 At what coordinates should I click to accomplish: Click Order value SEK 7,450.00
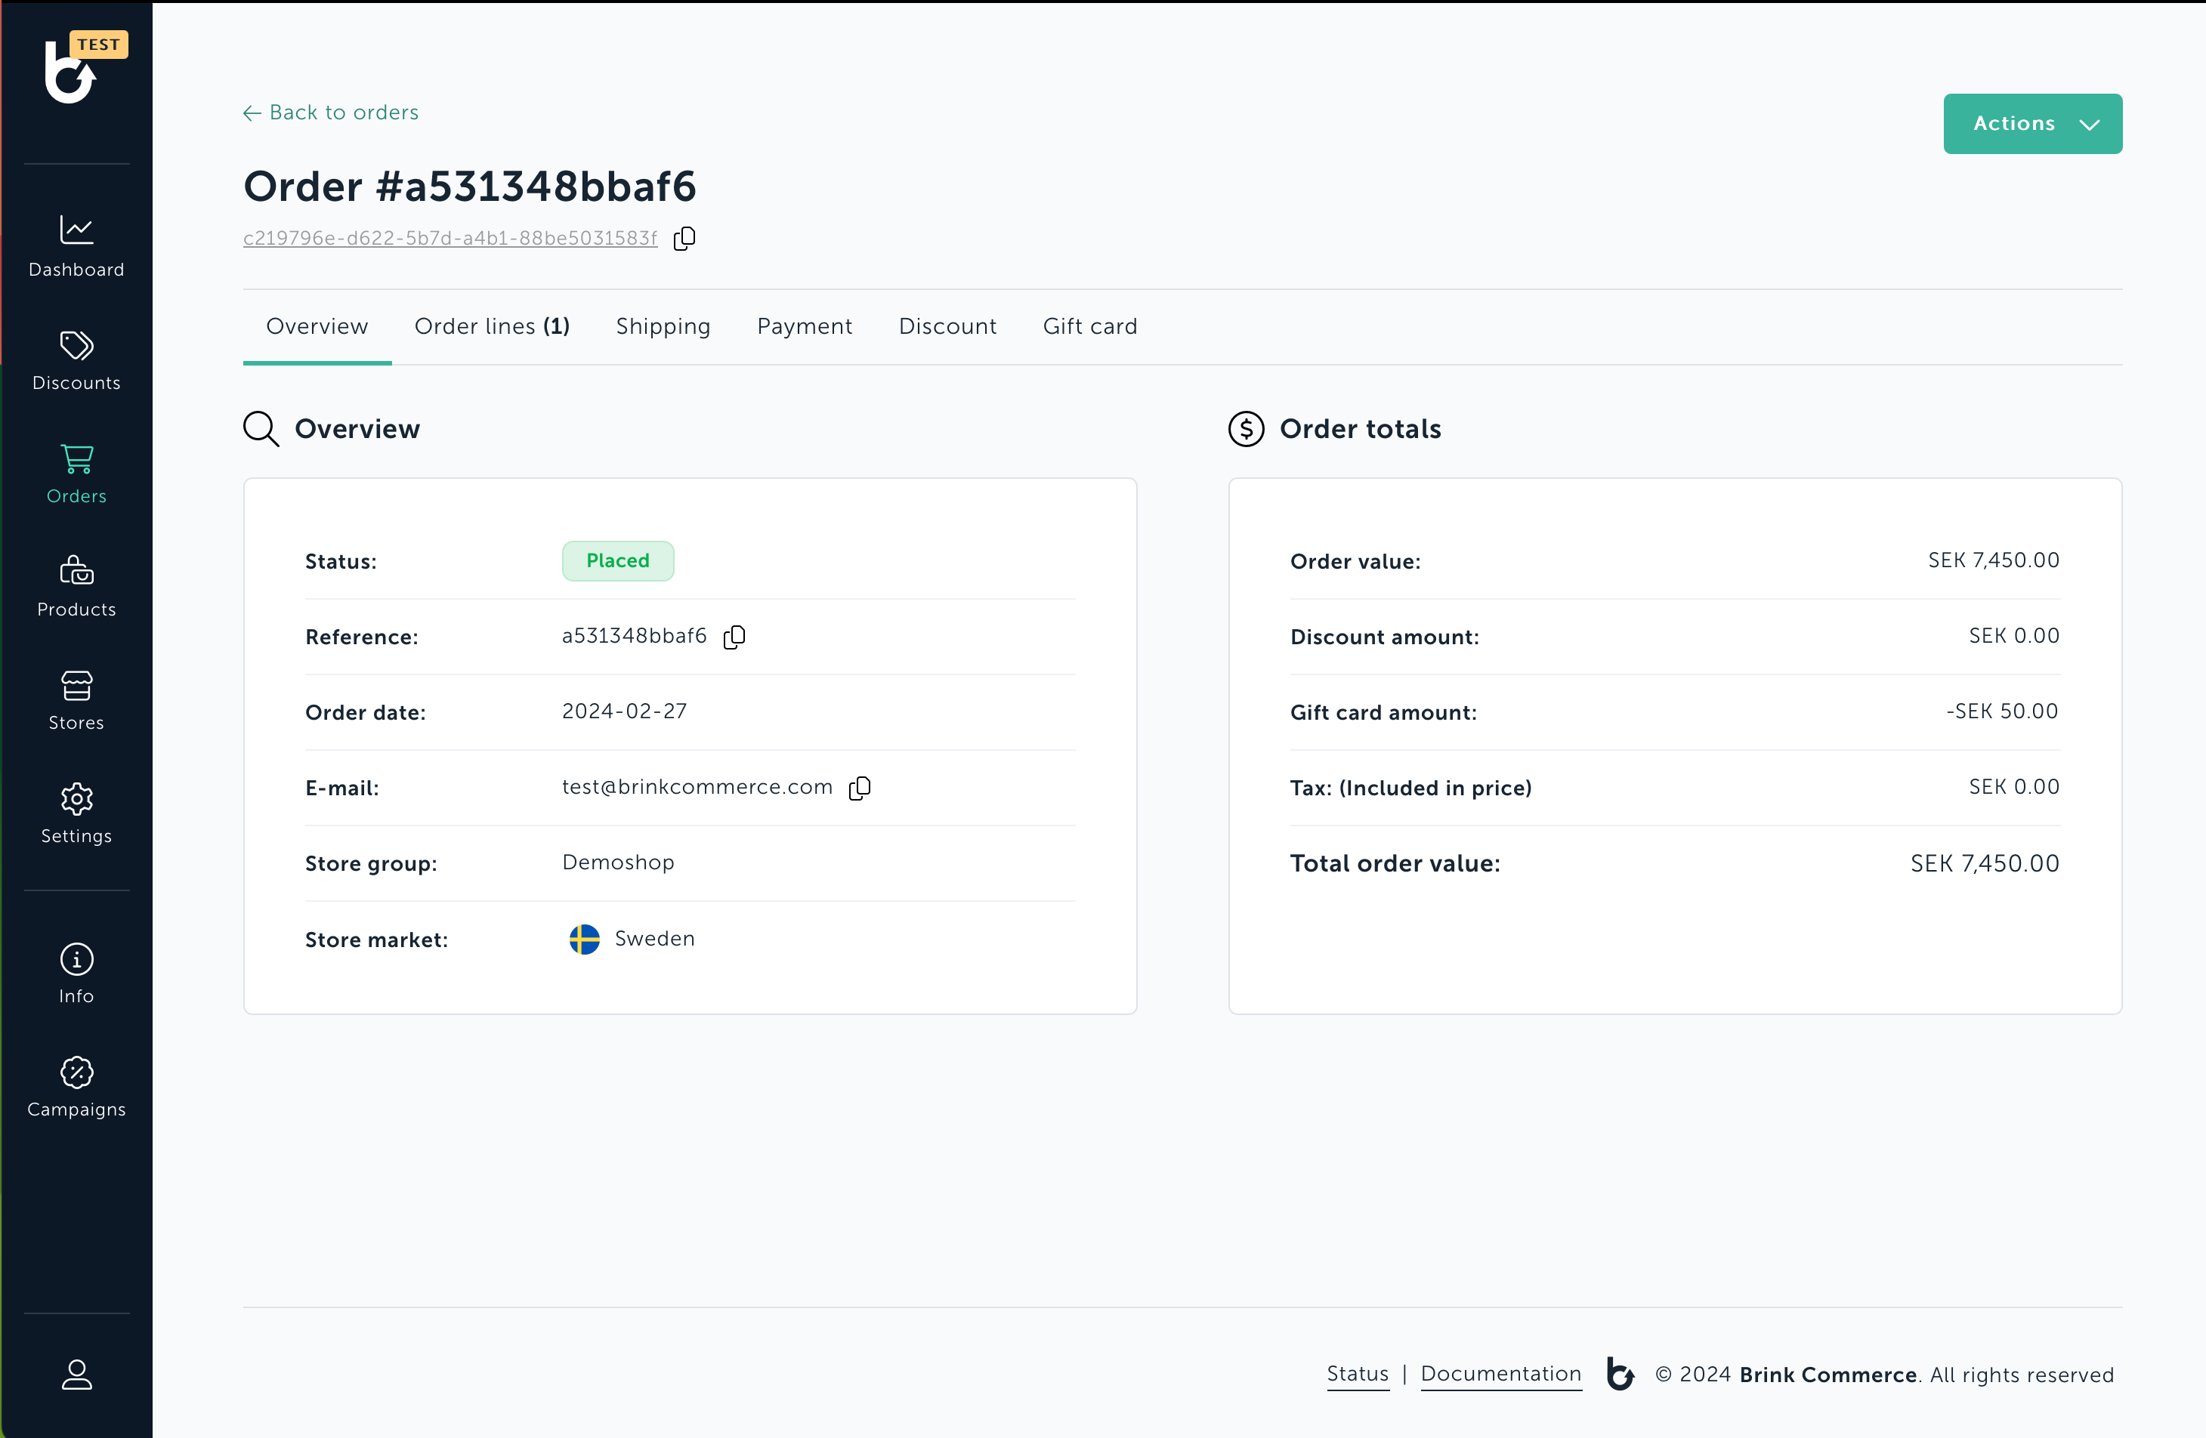(x=1993, y=560)
